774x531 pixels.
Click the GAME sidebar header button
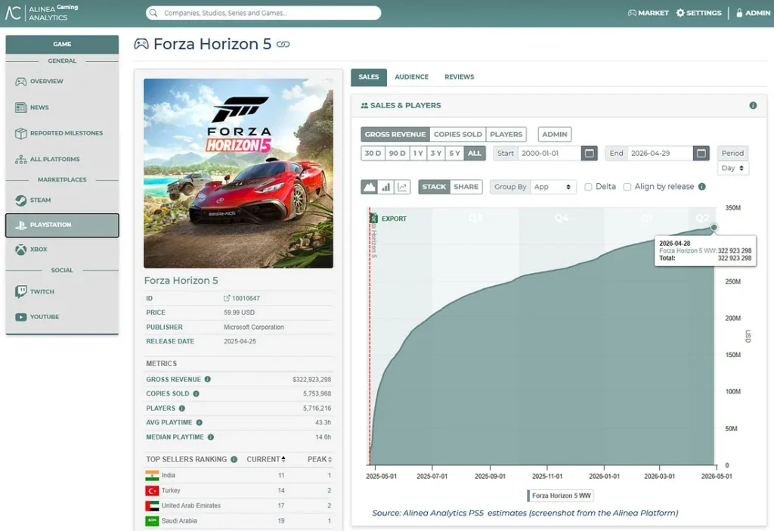point(62,44)
